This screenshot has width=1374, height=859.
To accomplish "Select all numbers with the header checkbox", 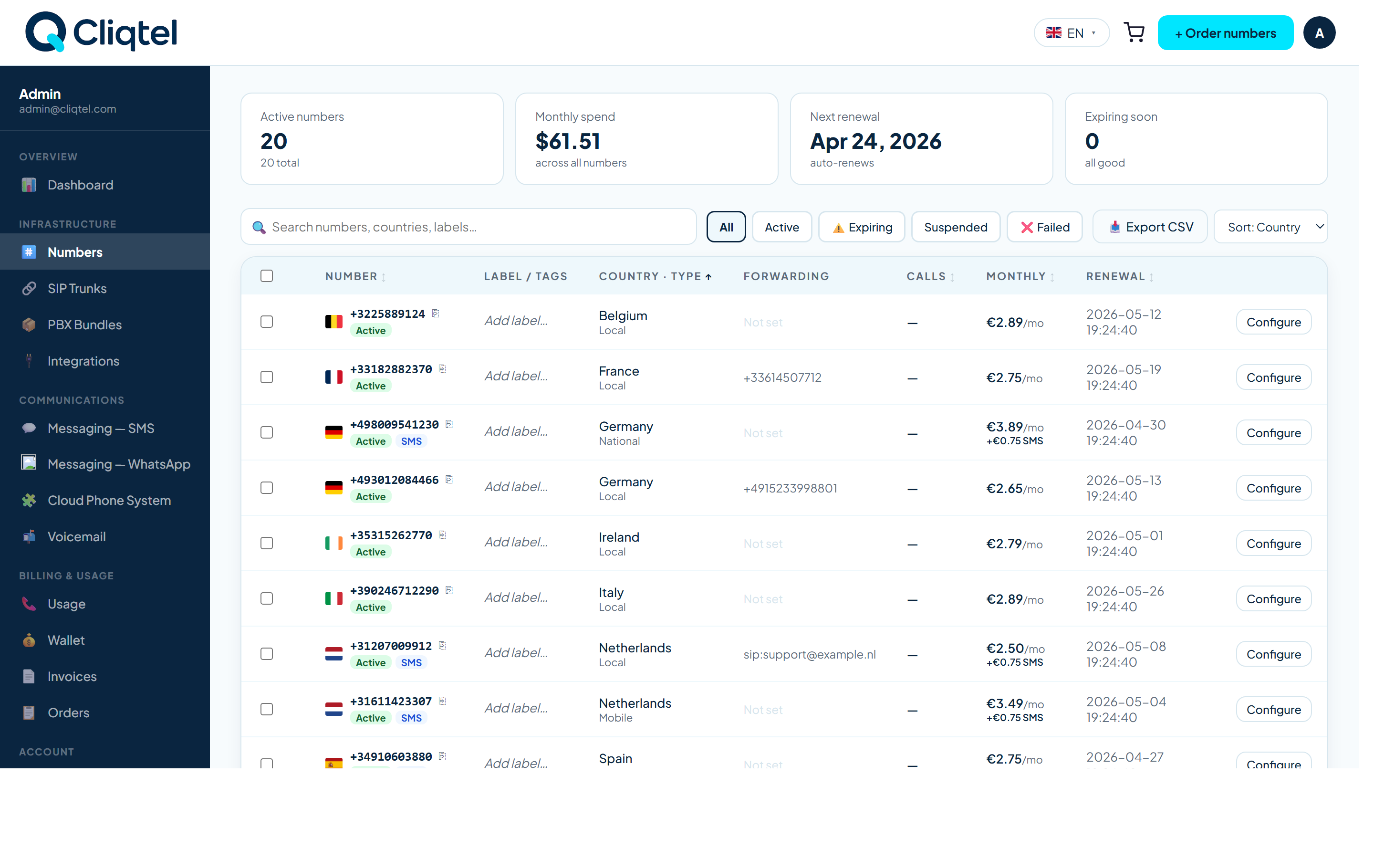I will pos(267,275).
